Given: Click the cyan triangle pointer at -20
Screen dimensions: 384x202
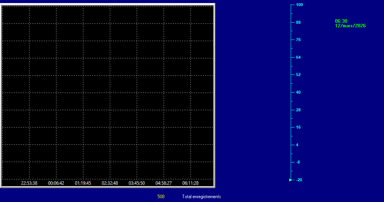Looking at the screenshot, I should [290, 180].
